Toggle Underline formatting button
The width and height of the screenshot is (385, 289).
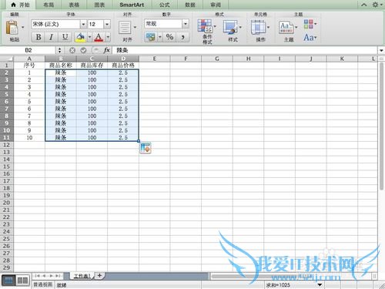click(x=65, y=37)
